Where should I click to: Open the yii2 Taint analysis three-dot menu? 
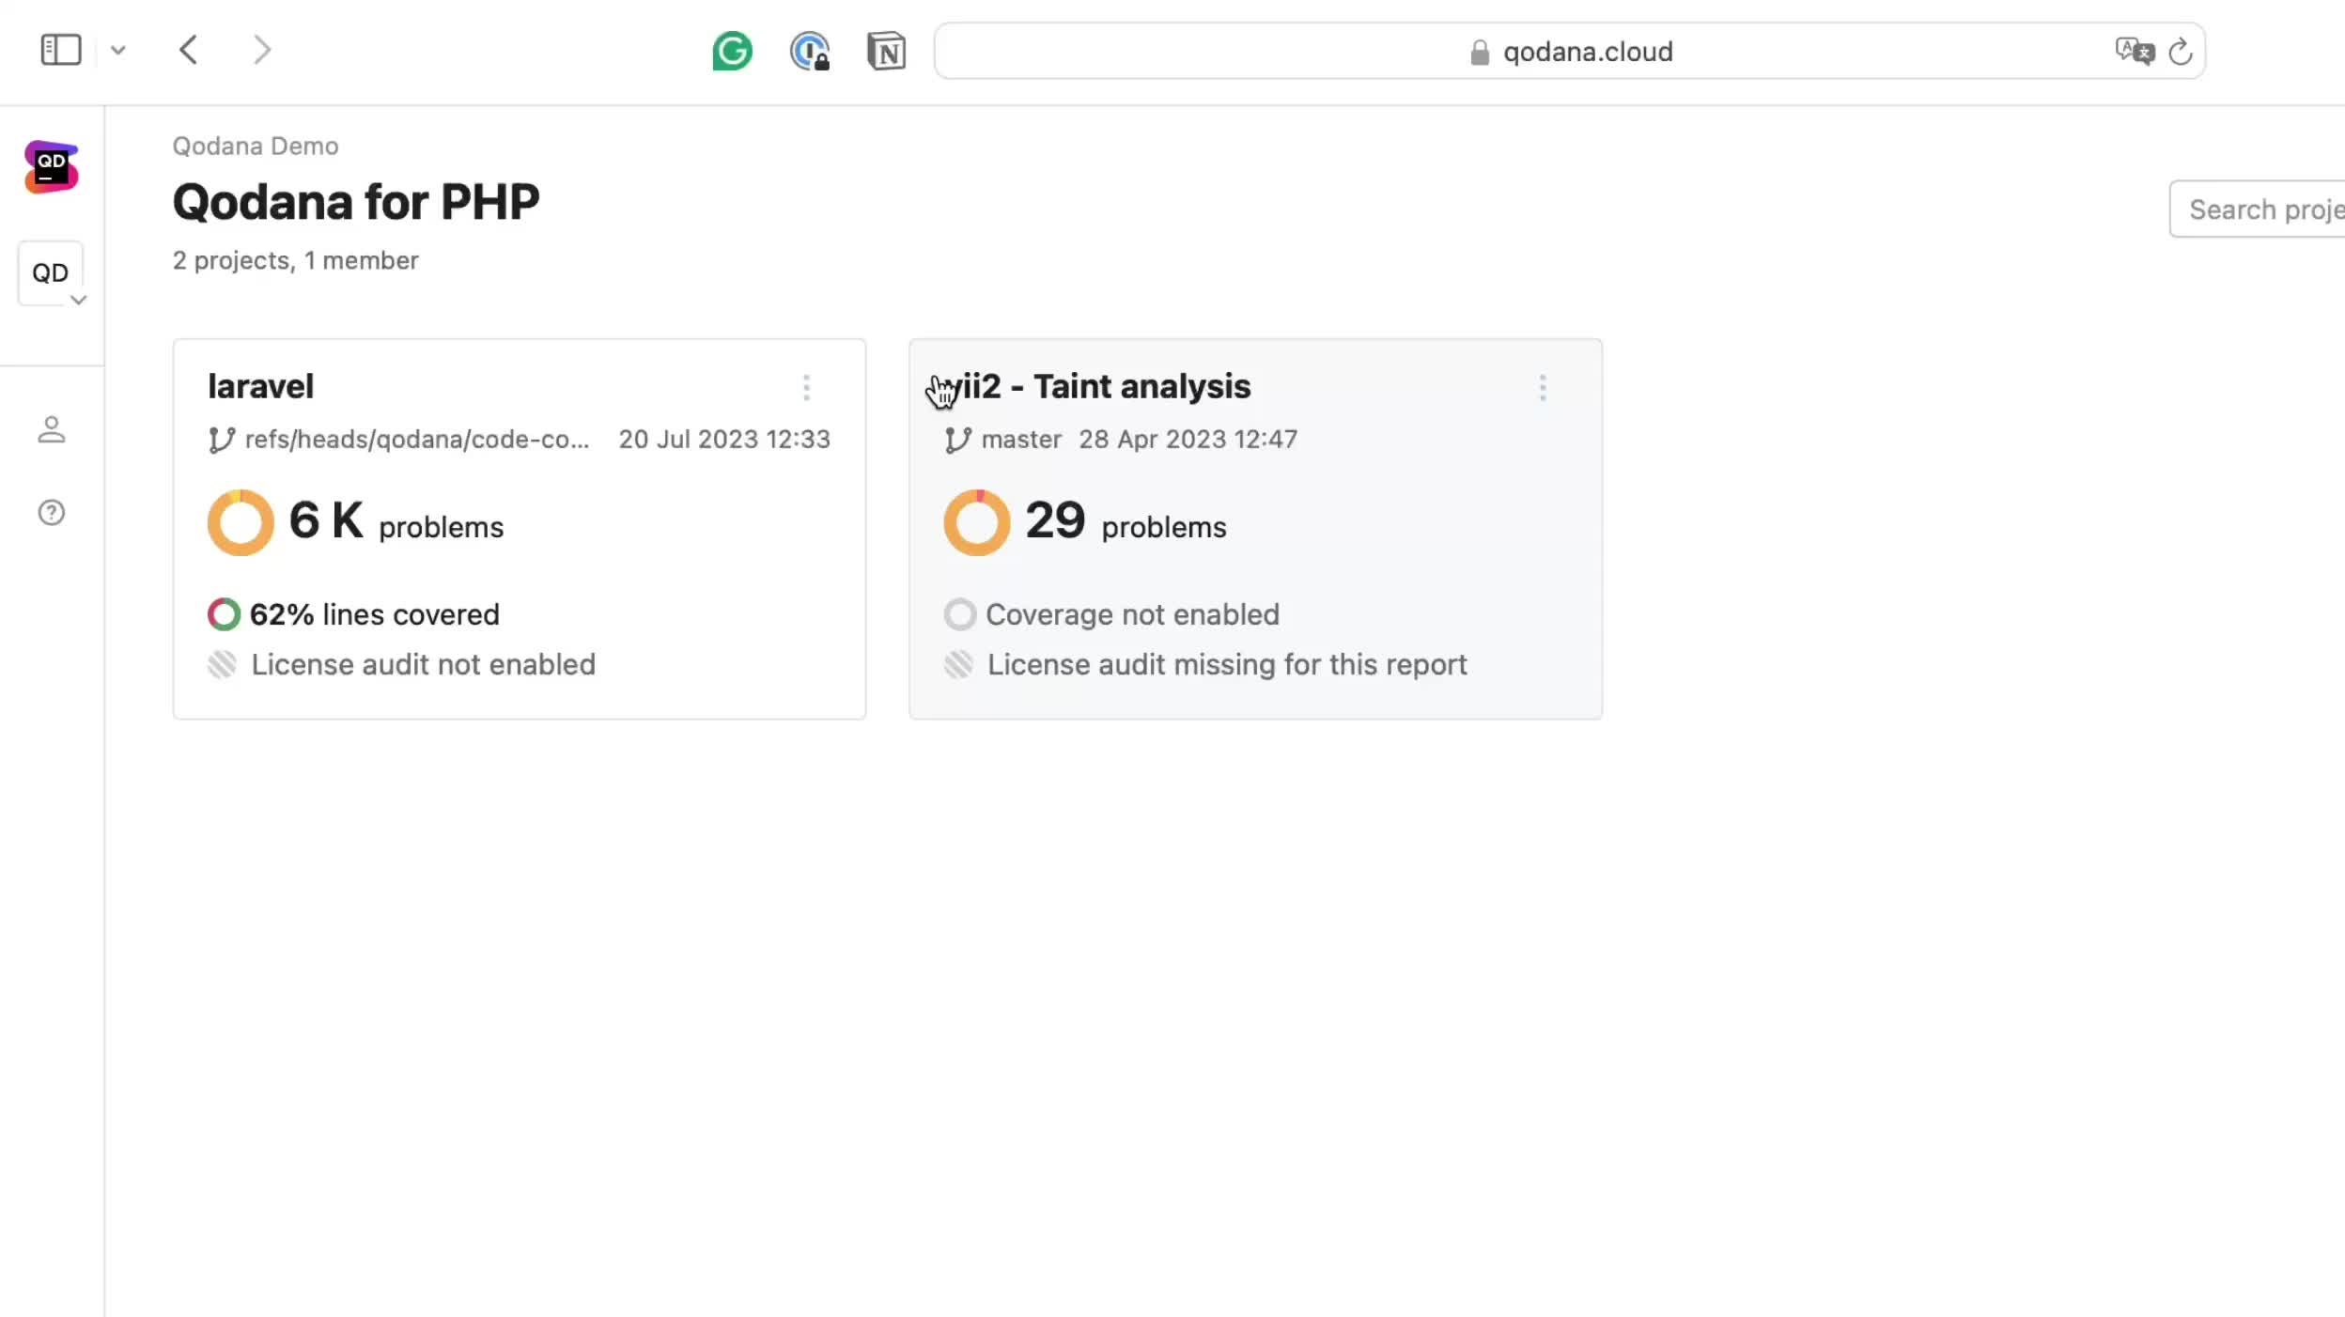pyautogui.click(x=1542, y=387)
